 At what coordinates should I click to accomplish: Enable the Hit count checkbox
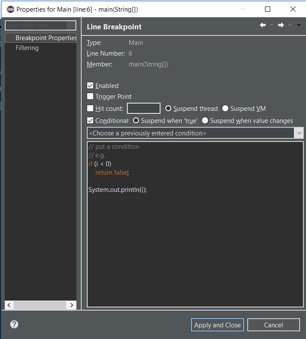(90, 108)
